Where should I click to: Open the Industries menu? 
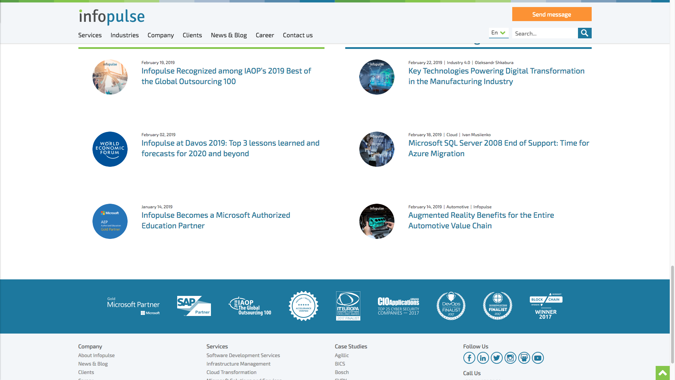[x=124, y=35]
